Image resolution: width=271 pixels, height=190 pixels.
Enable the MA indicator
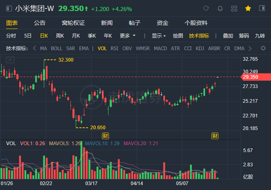43,49
